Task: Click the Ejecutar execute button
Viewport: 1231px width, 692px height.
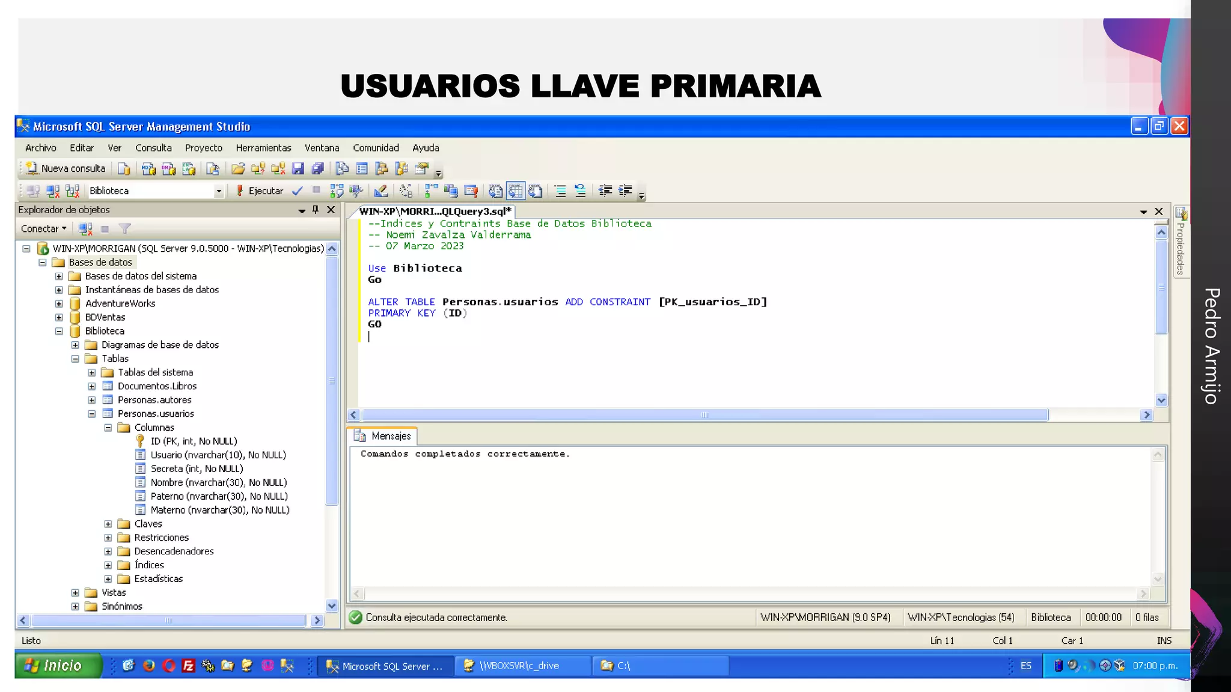Action: [x=260, y=191]
